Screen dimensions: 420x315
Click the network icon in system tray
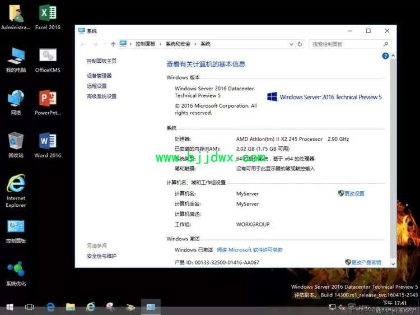(332, 307)
